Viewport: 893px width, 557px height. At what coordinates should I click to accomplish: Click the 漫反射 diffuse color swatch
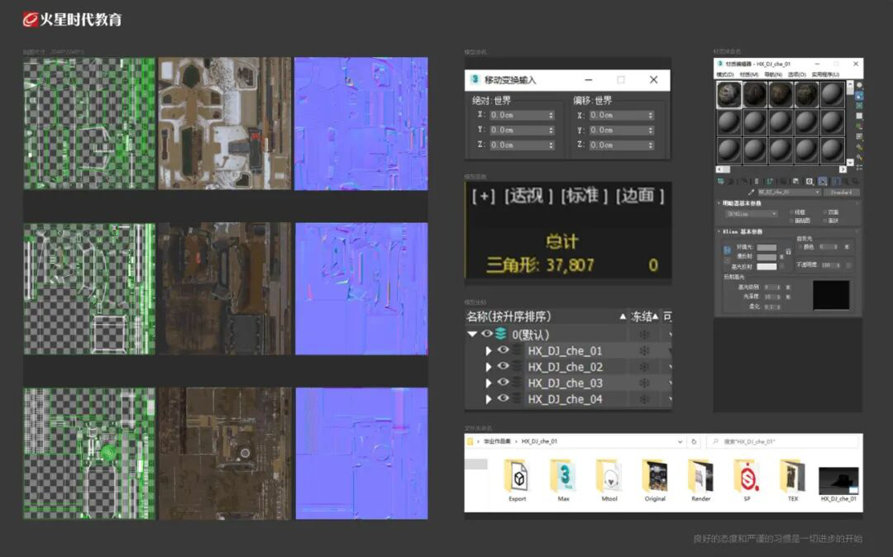tap(766, 257)
